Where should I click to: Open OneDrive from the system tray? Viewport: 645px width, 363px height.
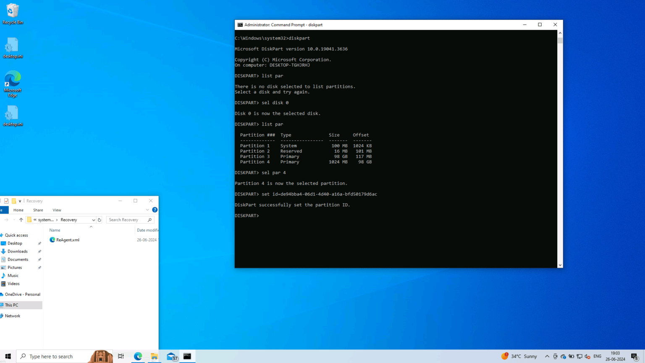(x=563, y=356)
